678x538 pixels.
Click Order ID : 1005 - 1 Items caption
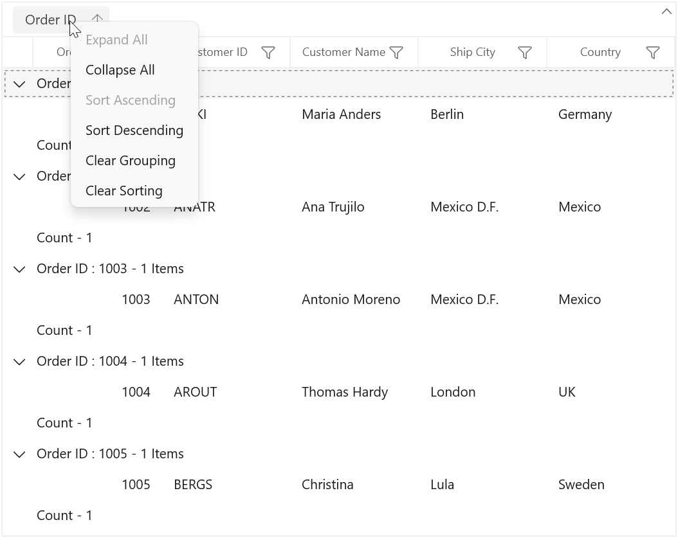point(110,454)
